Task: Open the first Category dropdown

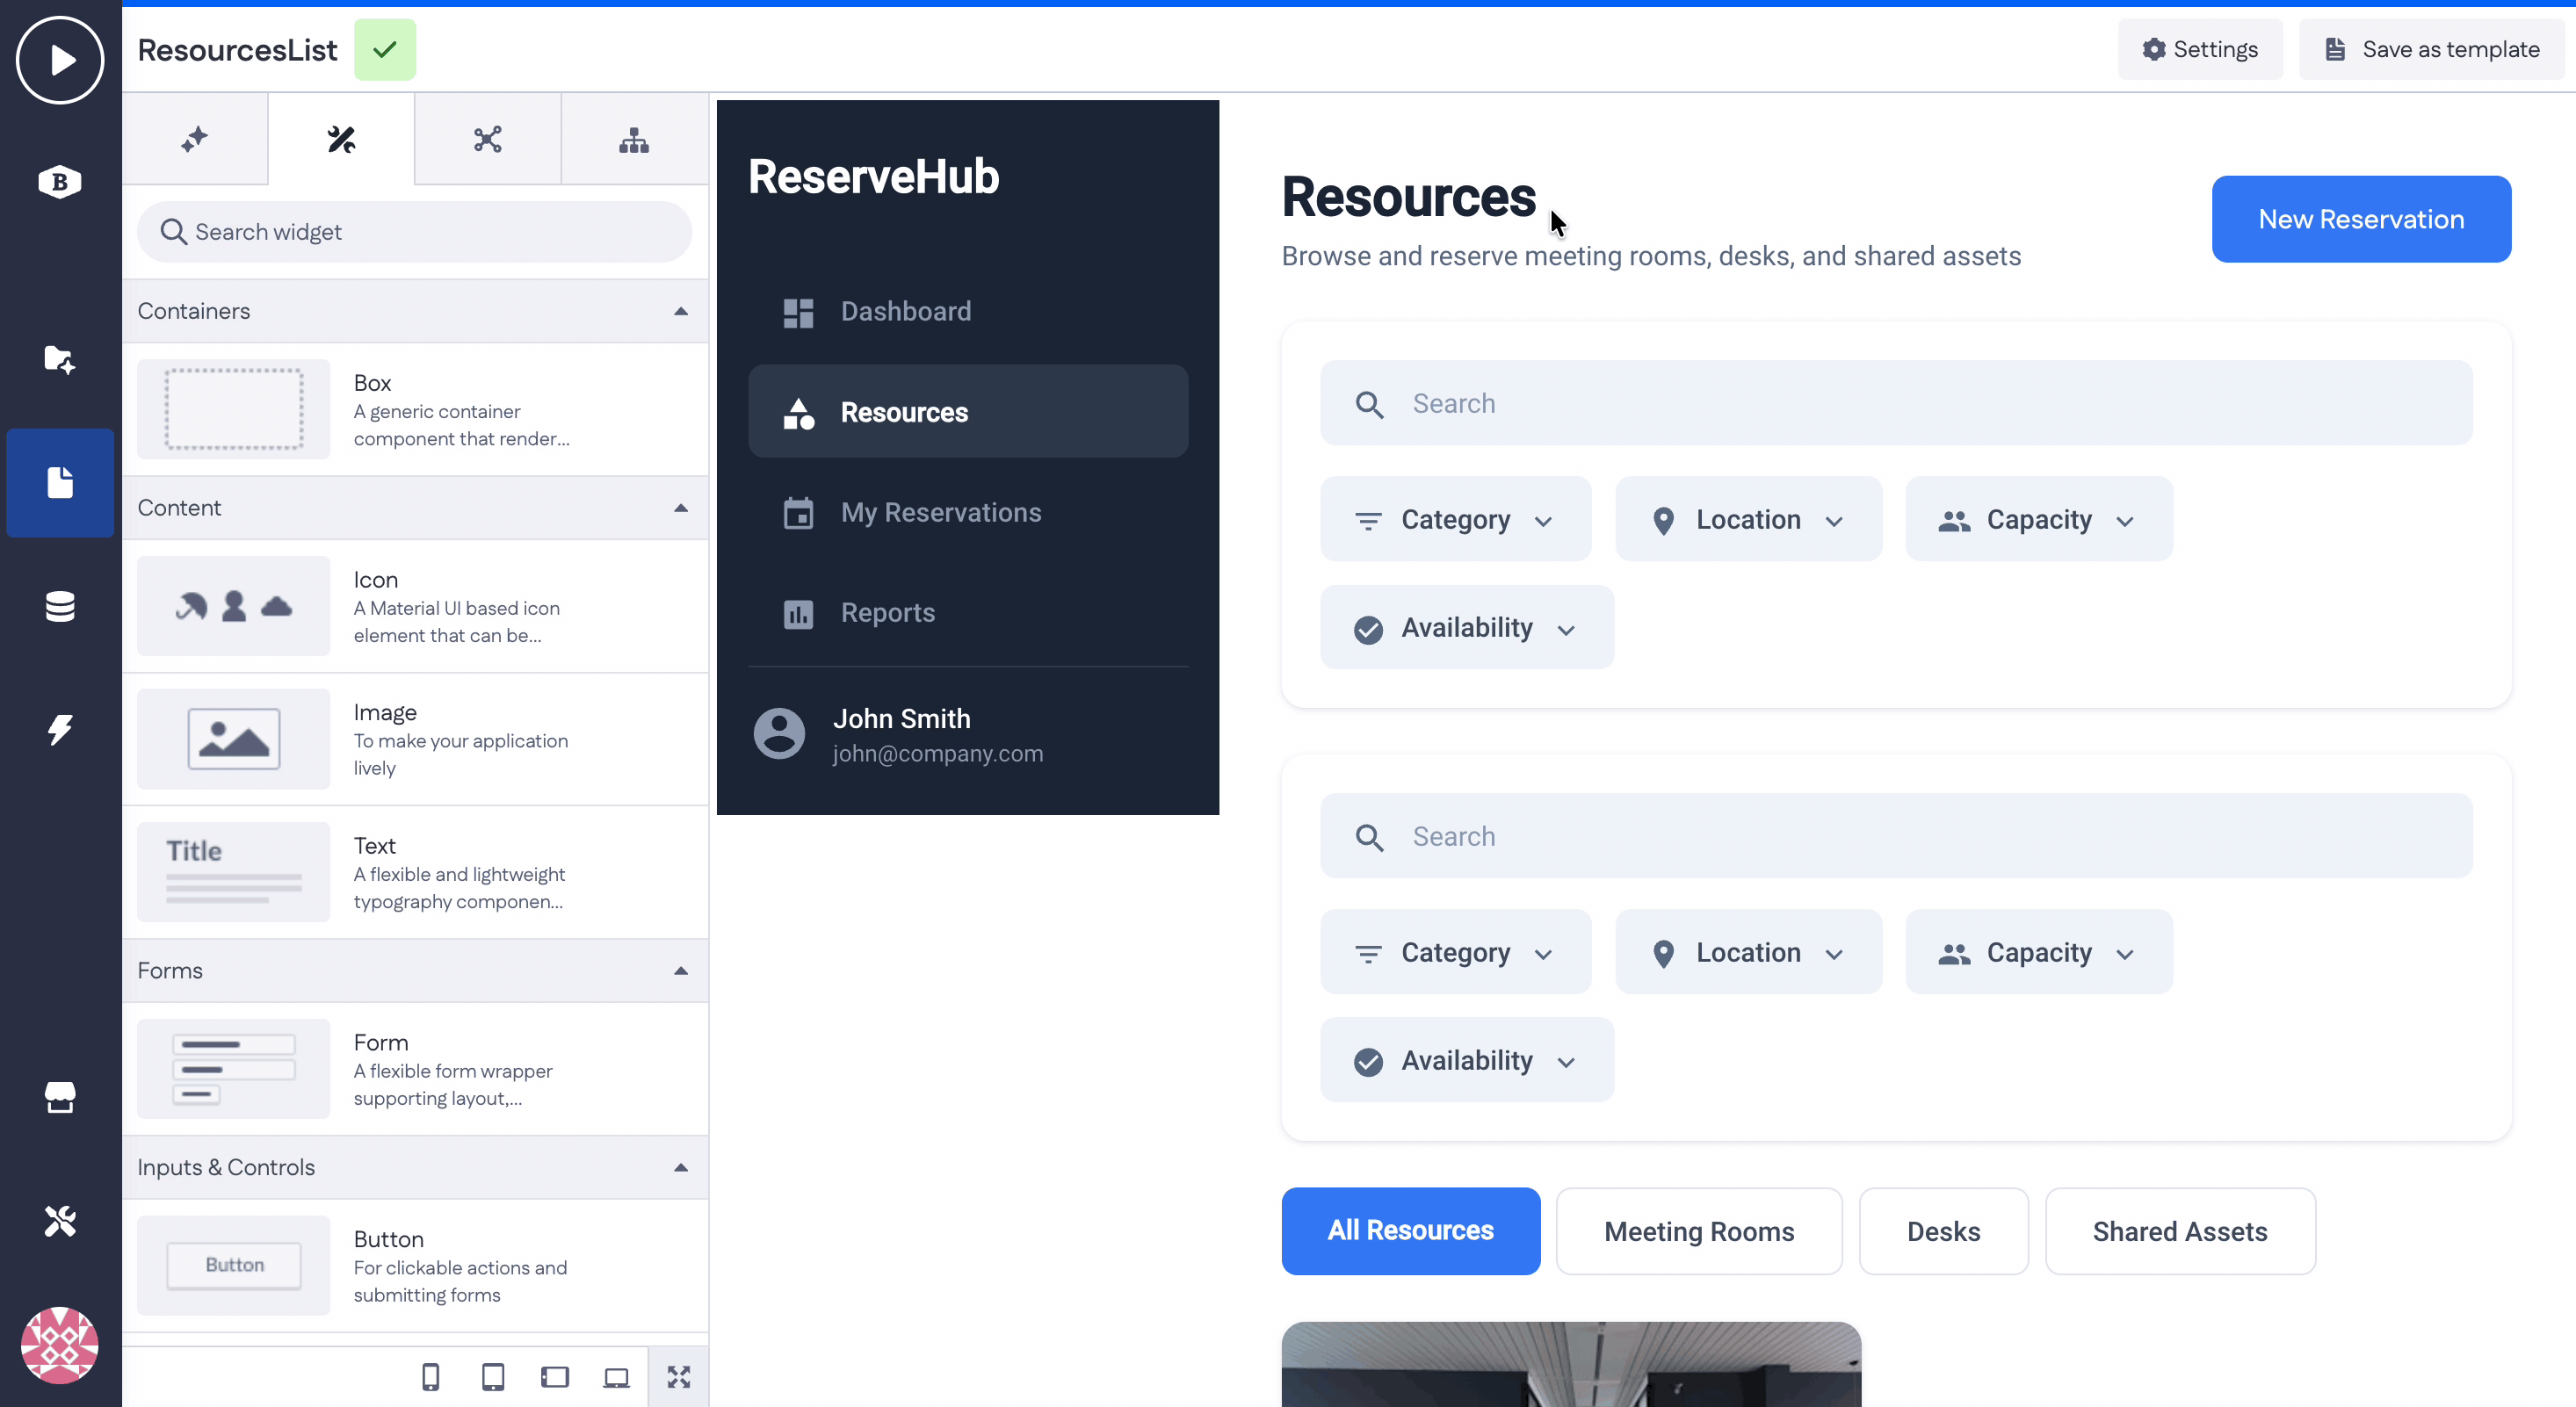Action: click(1455, 519)
